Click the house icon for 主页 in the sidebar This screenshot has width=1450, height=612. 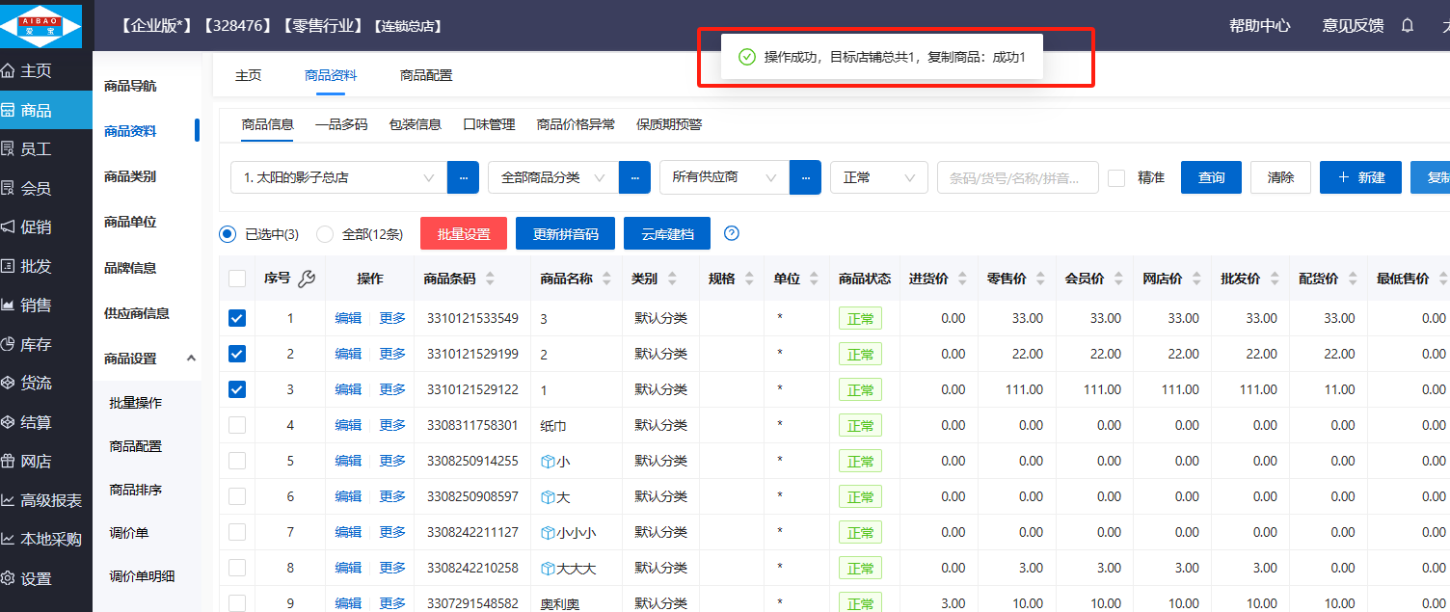[9, 70]
